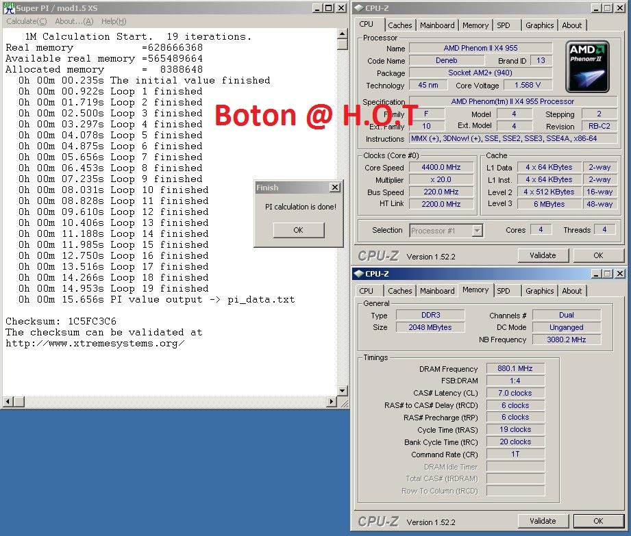Viewport: 631px width, 536px height.
Task: Click the Loop 19 finished line
Action: pyautogui.click(x=114, y=289)
